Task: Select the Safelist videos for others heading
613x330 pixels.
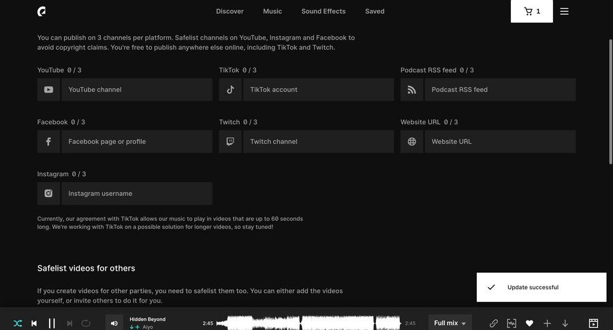Action: tap(86, 268)
